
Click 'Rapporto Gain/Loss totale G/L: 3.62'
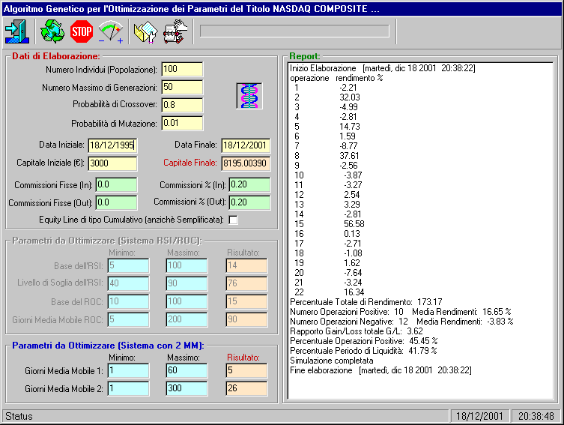[x=357, y=331]
